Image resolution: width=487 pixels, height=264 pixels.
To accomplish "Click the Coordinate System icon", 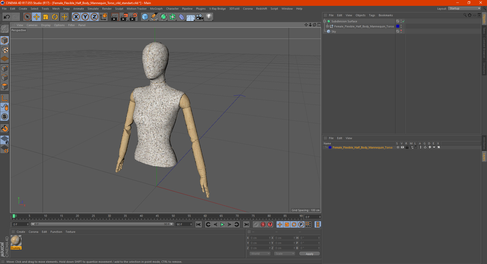I will click(x=103, y=17).
